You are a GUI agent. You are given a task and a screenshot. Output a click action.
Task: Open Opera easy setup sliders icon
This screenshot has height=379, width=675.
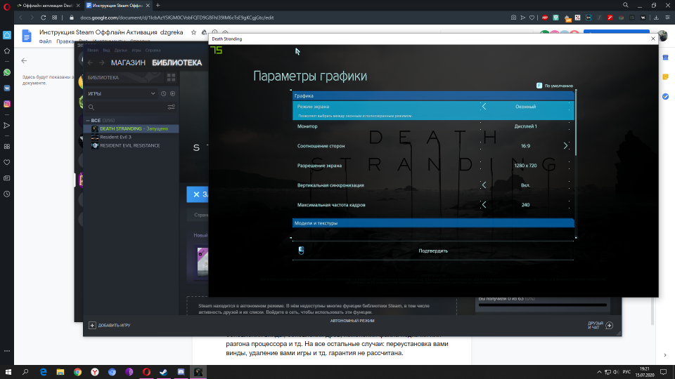click(667, 18)
